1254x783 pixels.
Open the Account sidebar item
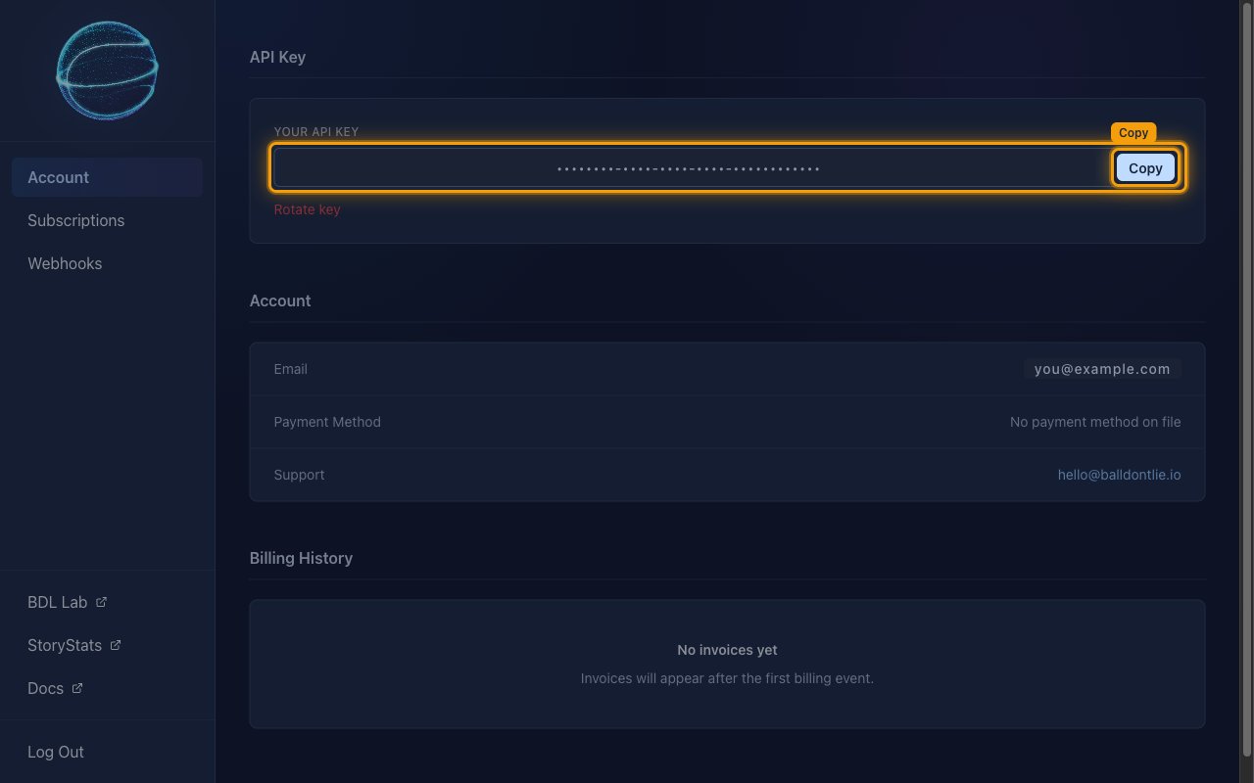pyautogui.click(x=107, y=177)
